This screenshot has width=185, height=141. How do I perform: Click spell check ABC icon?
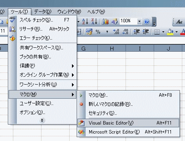[x=13, y=20]
